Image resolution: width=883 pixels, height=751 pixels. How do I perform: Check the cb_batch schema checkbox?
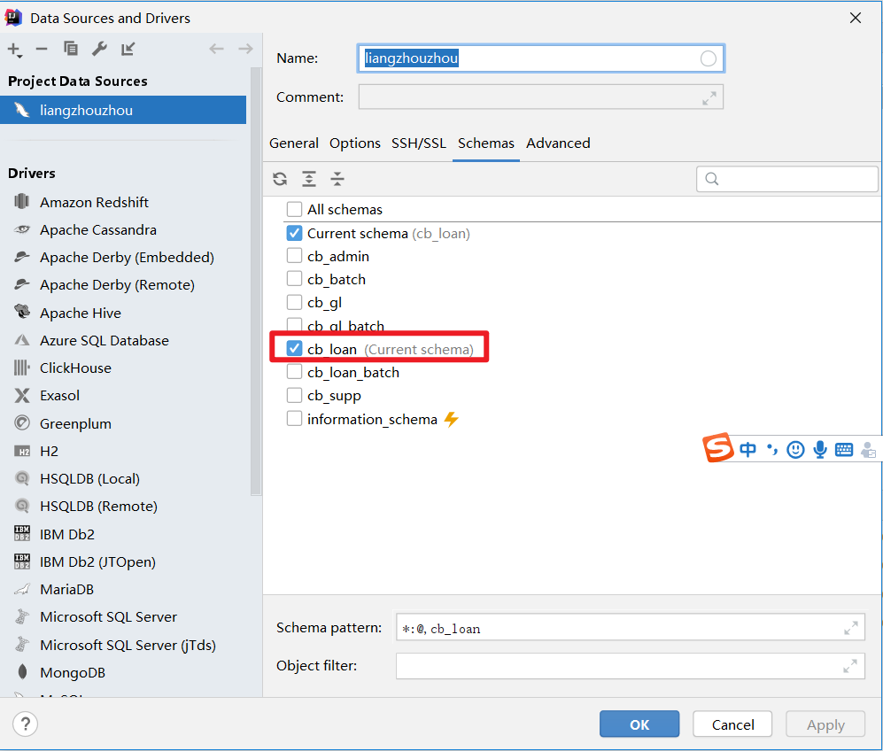click(x=295, y=279)
